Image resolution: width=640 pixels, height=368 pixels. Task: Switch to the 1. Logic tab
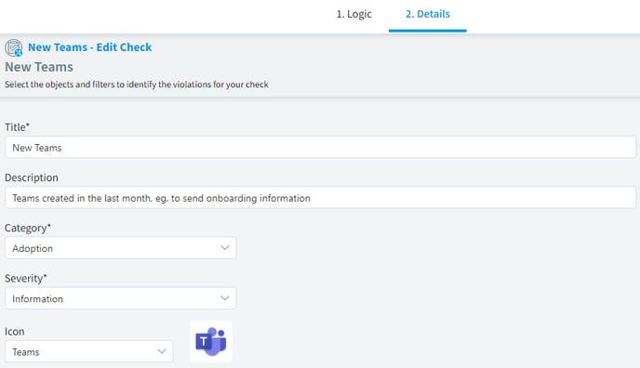pos(353,14)
